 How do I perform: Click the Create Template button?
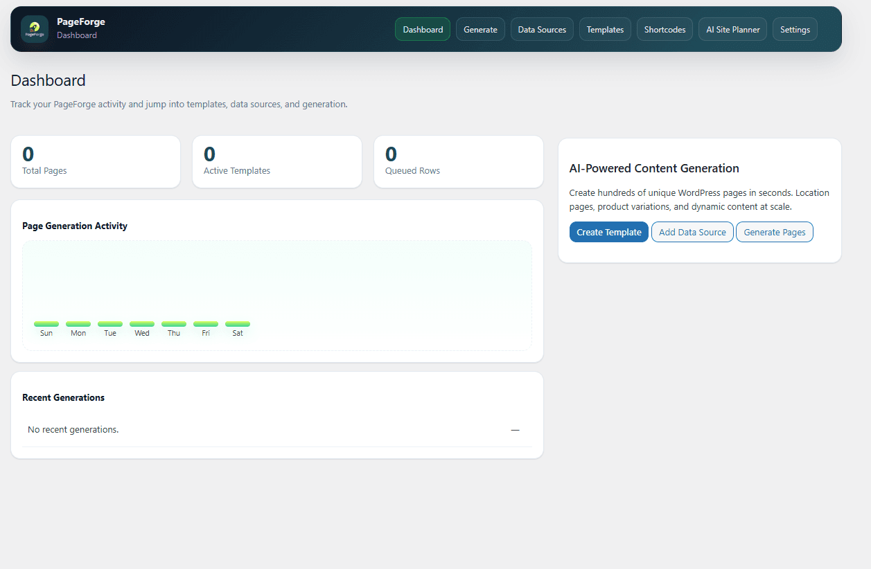click(x=608, y=232)
